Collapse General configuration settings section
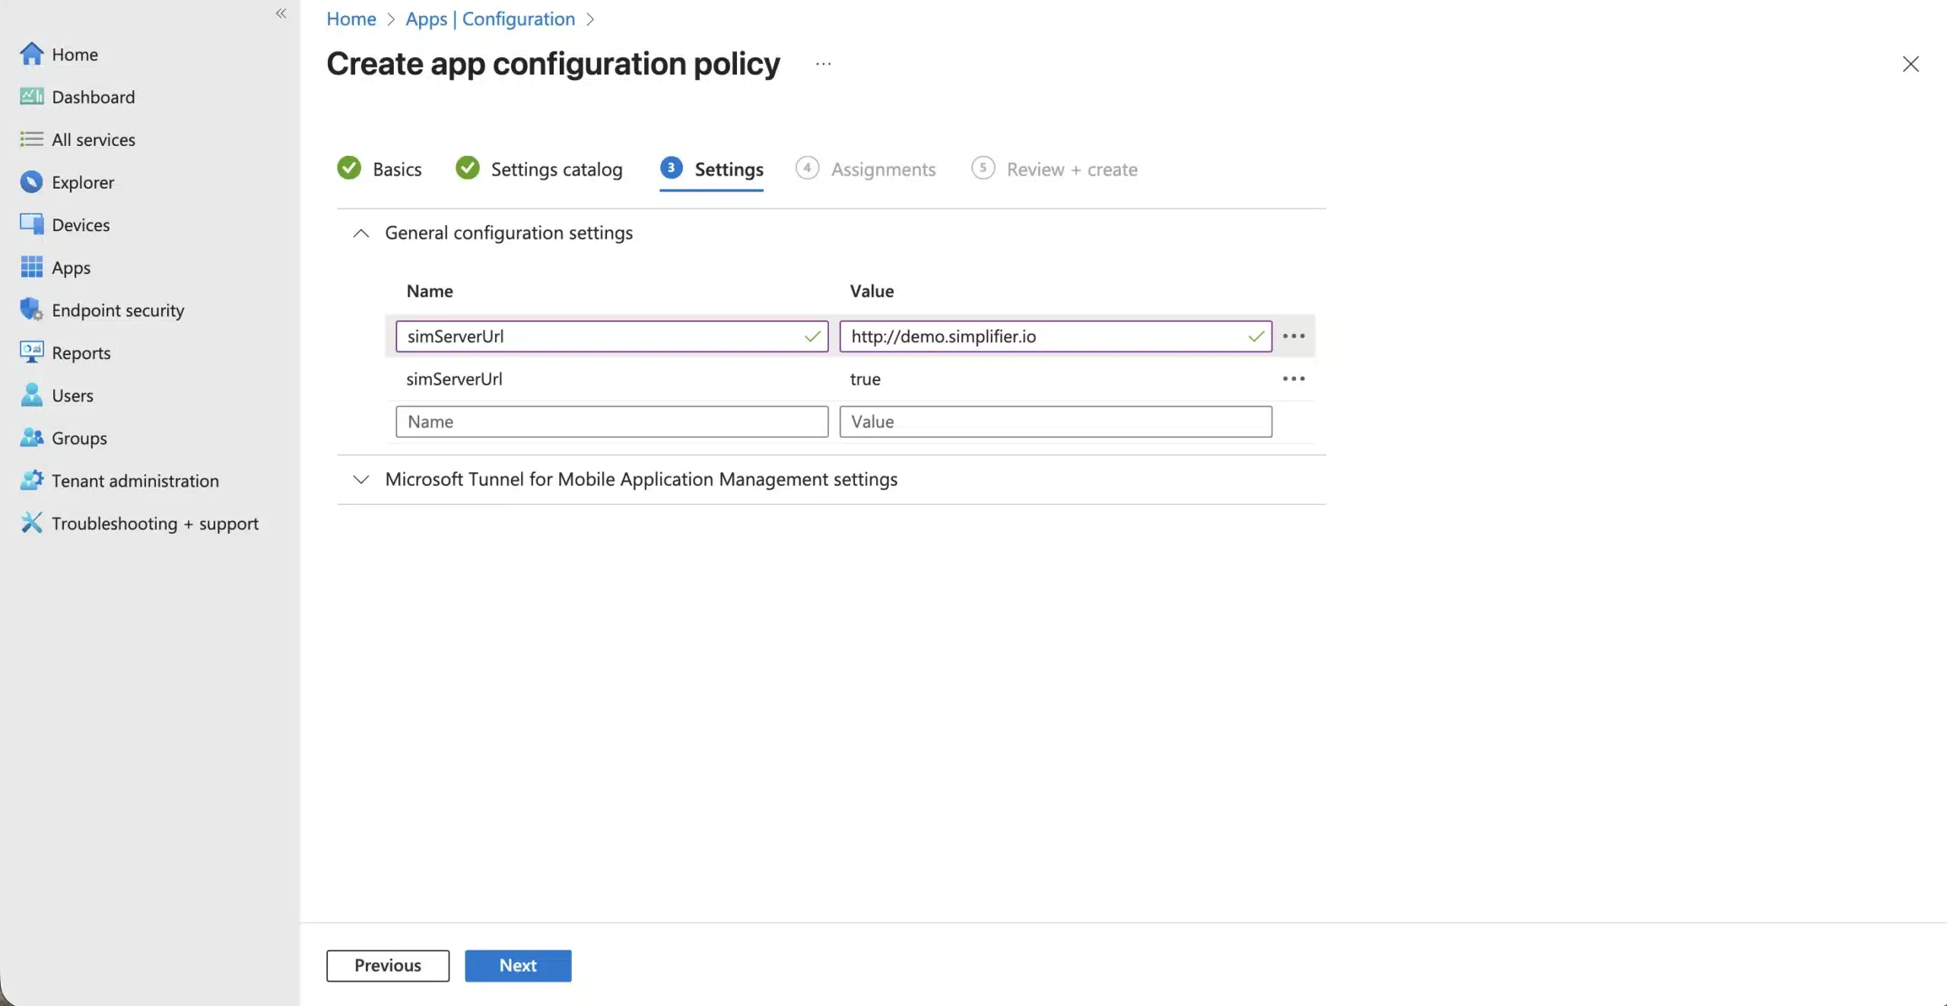 pyautogui.click(x=361, y=233)
